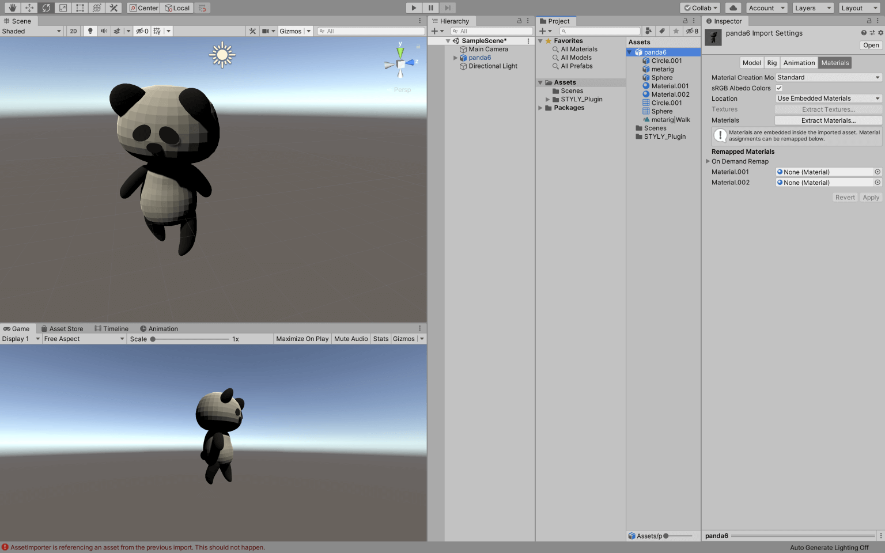Select the metarig|Walk asset in Project

[671, 119]
